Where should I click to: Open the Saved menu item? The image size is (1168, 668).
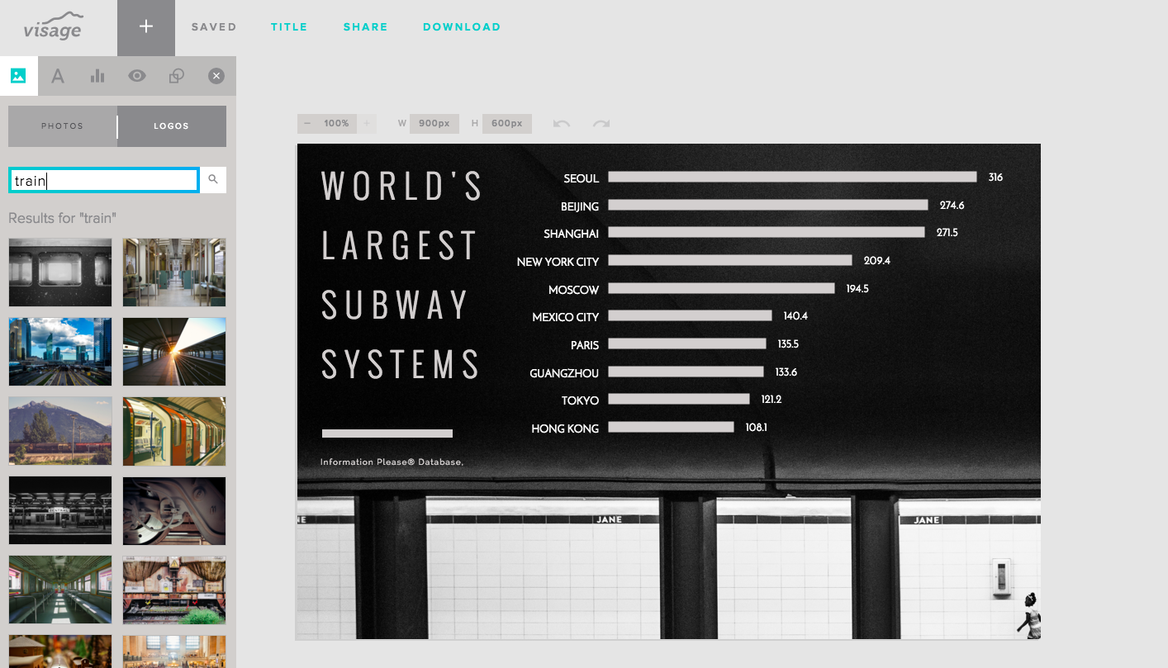pos(214,27)
